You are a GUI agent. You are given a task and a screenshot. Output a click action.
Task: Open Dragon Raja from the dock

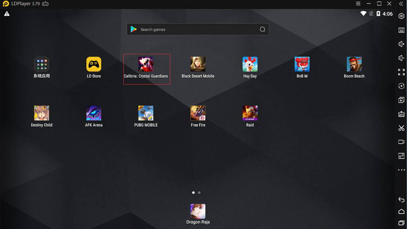198,211
